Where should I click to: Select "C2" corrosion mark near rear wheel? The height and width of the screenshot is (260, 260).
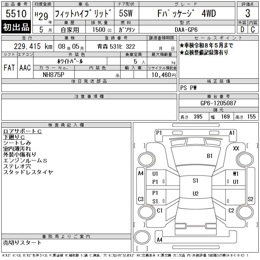[231, 211]
